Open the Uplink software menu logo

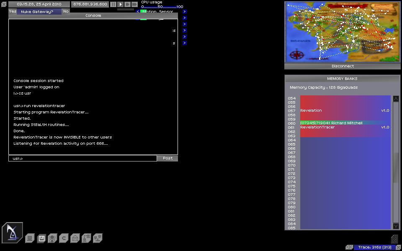[12, 233]
